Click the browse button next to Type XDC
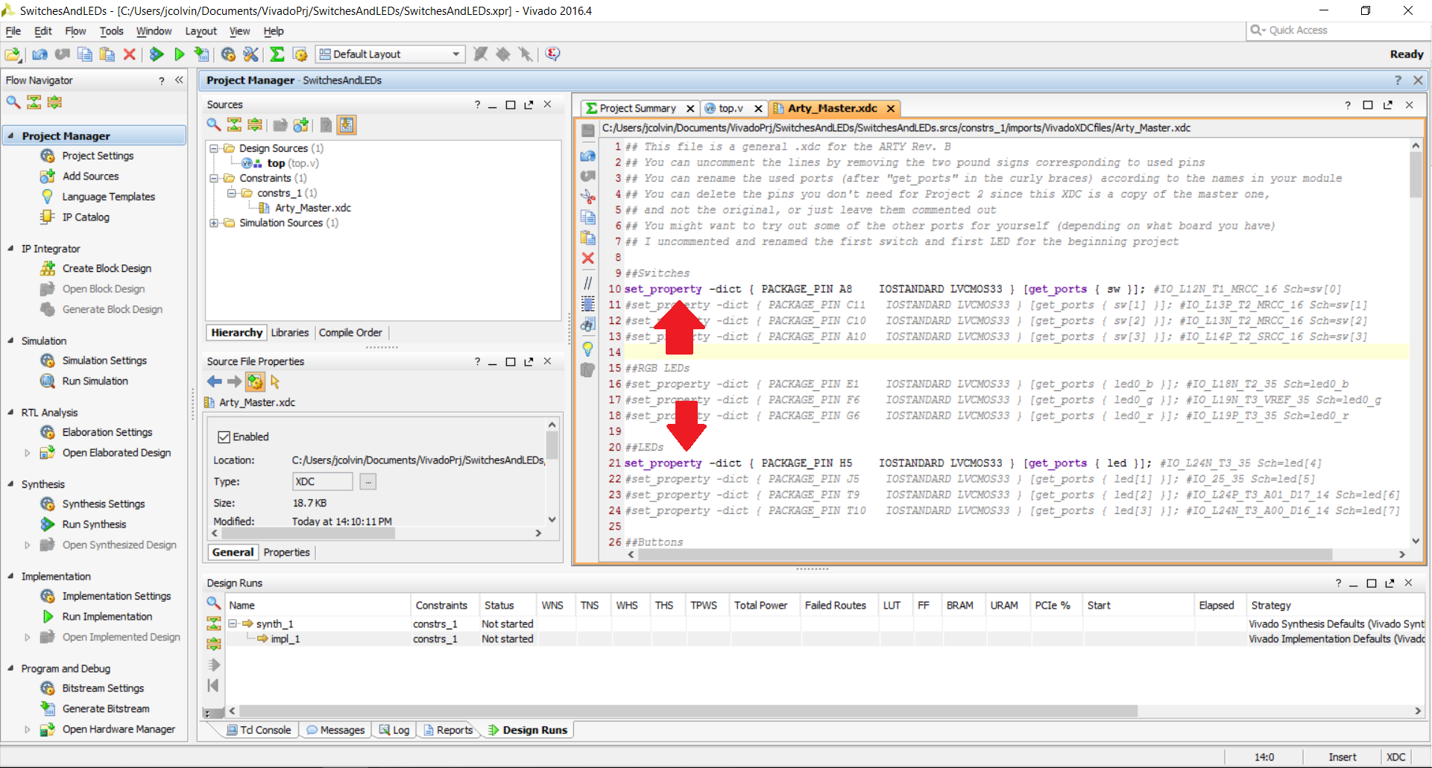This screenshot has height=768, width=1432. [368, 481]
